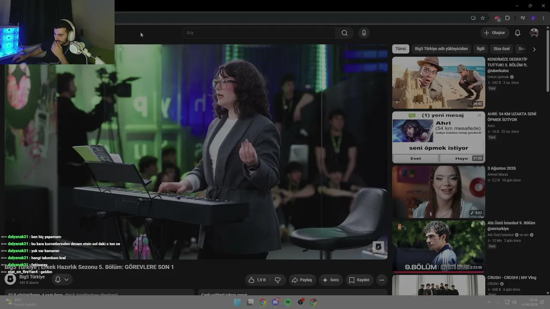Click the Kaydet save button
Image resolution: width=550 pixels, height=309 pixels.
[359, 280]
